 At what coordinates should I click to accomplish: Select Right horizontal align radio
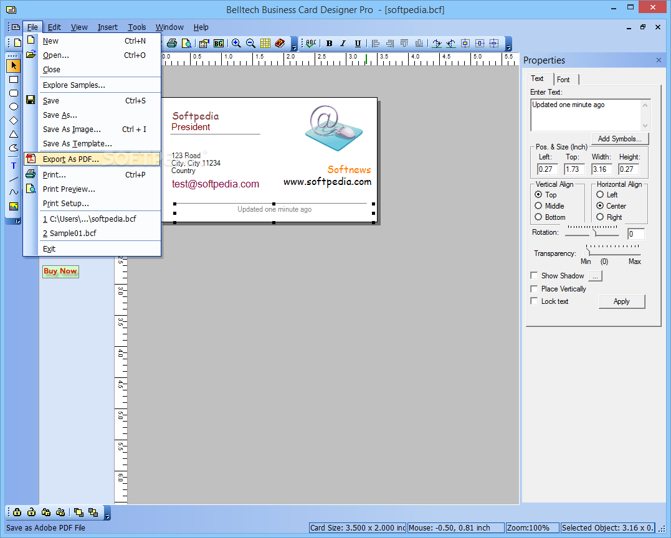click(x=600, y=217)
